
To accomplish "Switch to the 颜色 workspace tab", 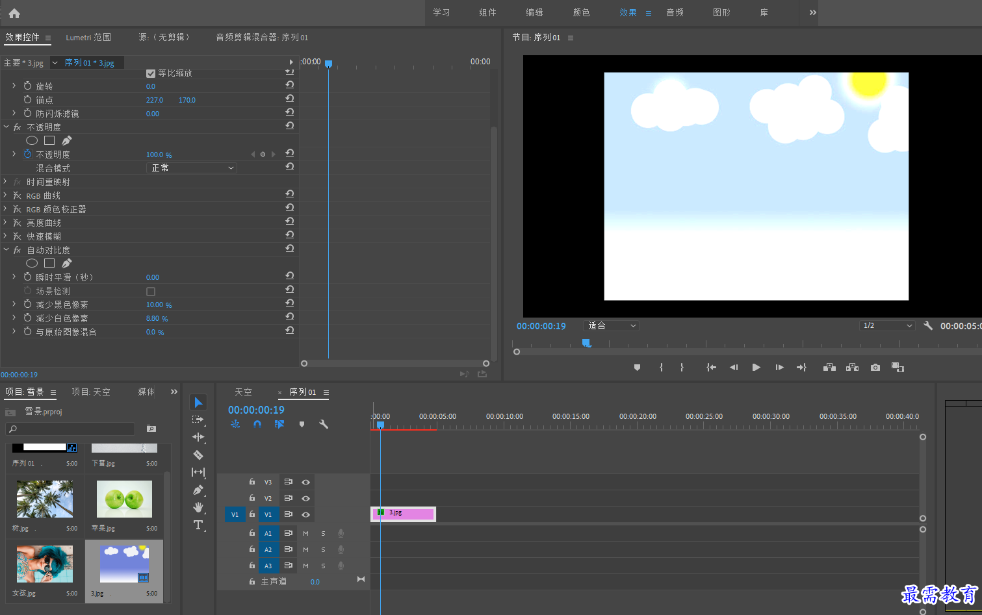I will pos(581,12).
